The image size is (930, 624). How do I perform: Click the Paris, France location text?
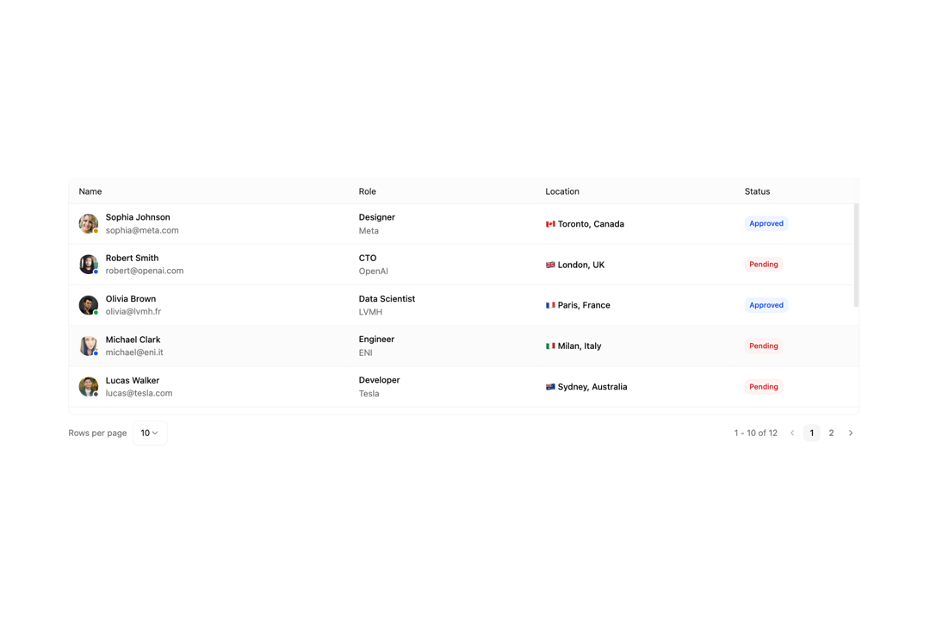584,305
